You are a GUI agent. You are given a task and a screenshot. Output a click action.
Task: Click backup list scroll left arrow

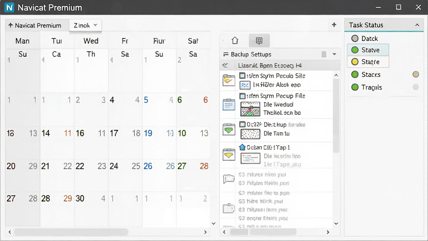pyautogui.click(x=224, y=232)
